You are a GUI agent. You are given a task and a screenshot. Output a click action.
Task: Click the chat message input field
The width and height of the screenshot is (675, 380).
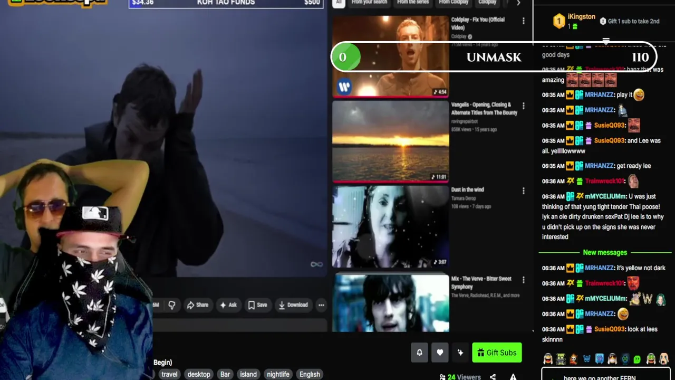click(x=605, y=374)
